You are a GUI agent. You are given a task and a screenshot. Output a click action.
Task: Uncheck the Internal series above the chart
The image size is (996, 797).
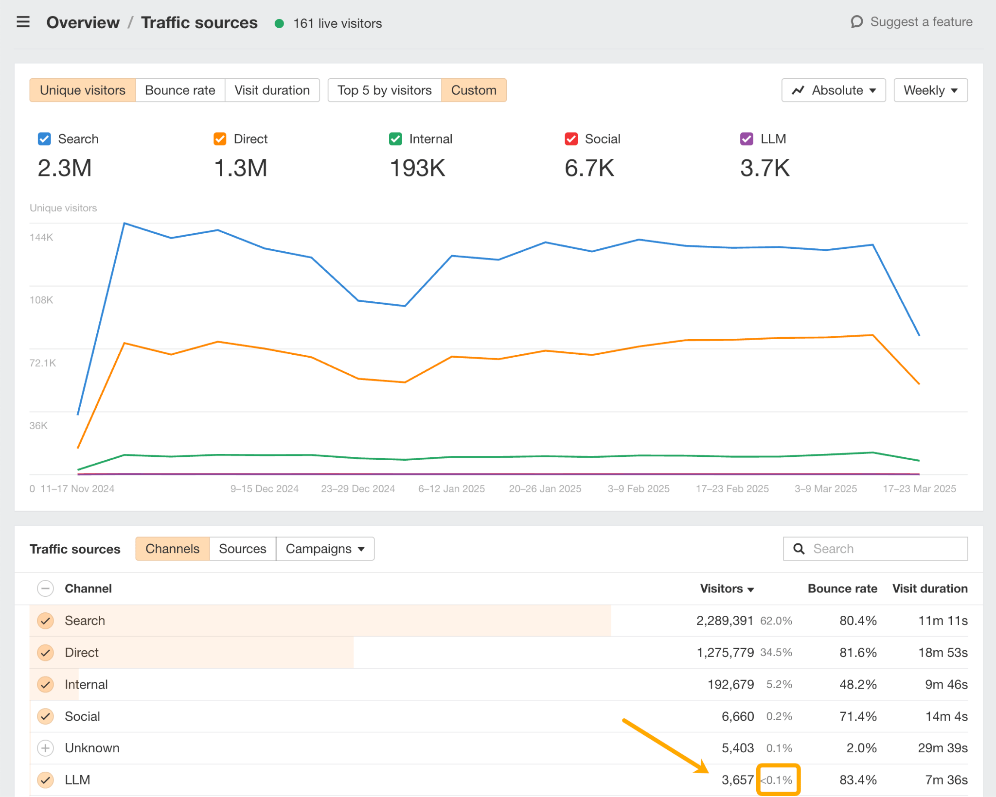coord(395,139)
